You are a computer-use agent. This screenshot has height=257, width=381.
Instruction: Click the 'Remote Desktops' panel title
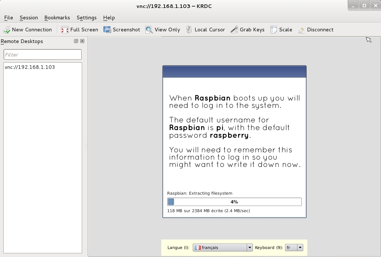point(22,41)
